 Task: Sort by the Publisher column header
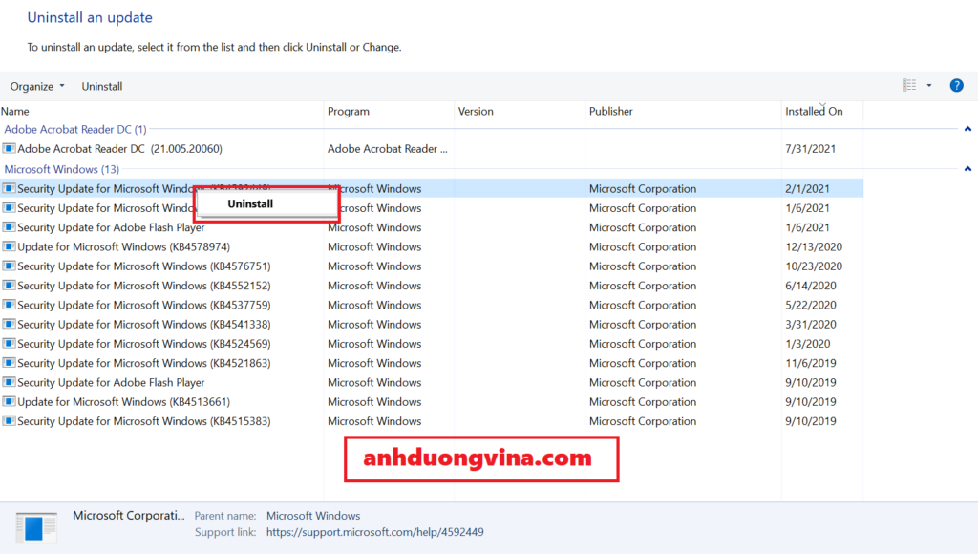coord(611,112)
